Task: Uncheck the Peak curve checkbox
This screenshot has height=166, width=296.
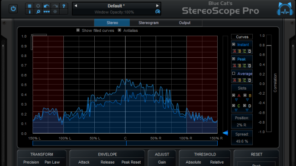Action: pos(234,59)
